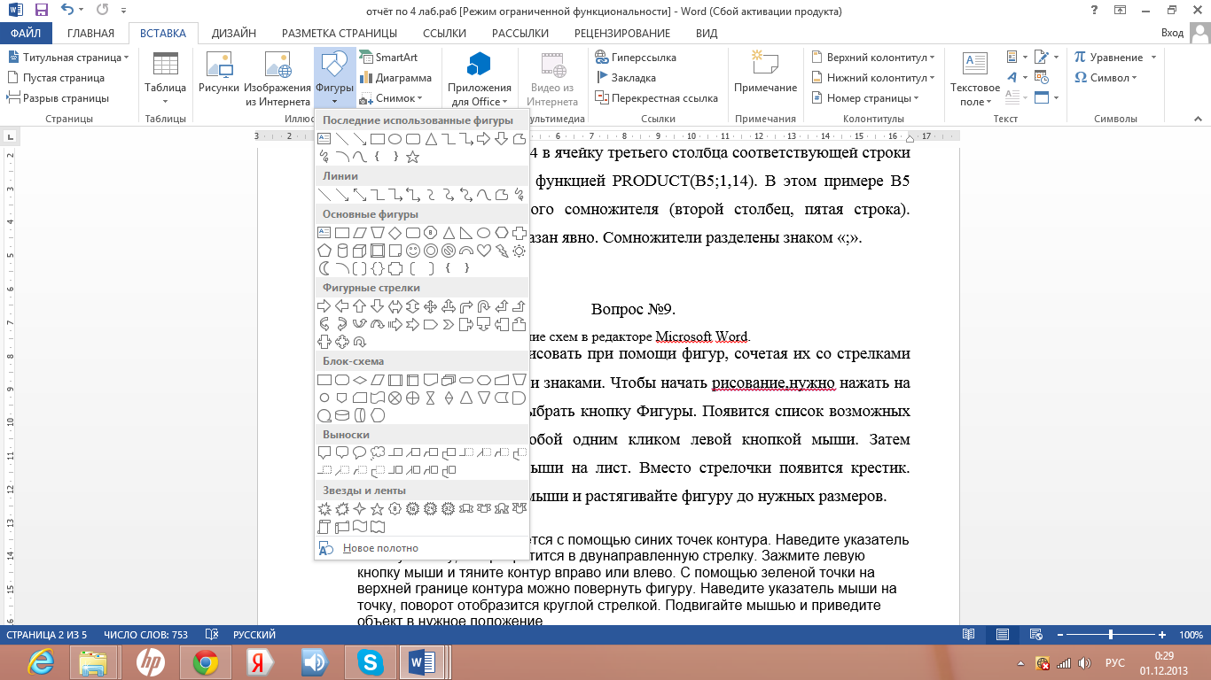Pick the chevron arrow shape
1211x680 pixels.
pyautogui.click(x=449, y=325)
